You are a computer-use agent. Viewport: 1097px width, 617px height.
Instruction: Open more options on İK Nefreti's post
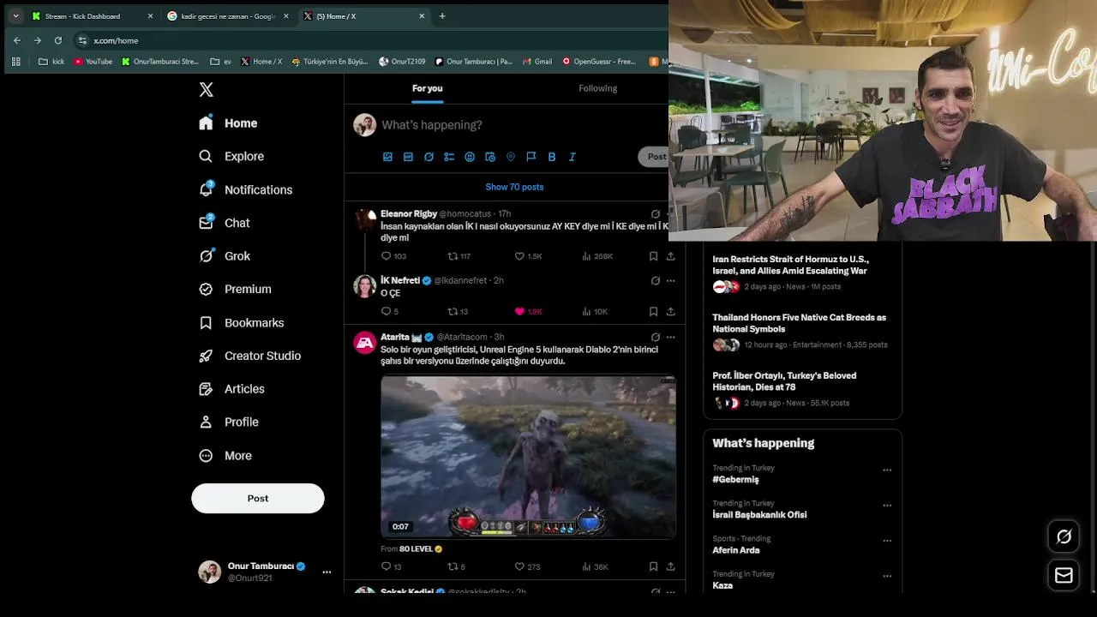(670, 280)
